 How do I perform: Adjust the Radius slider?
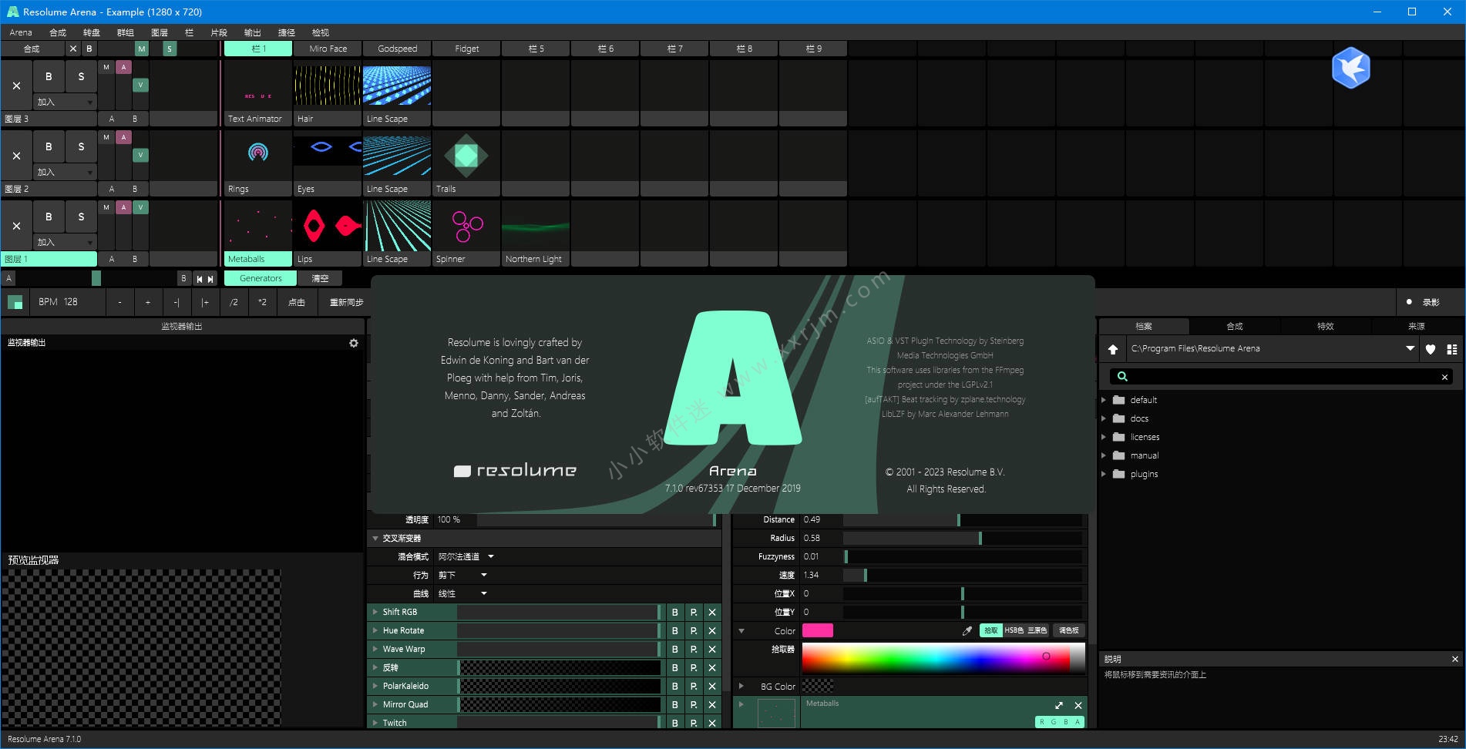pos(963,538)
